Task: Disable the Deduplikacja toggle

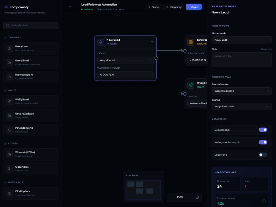Action: pos(263,130)
